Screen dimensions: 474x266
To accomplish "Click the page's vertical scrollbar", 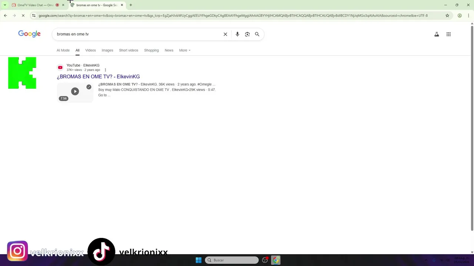I will (x=472, y=127).
